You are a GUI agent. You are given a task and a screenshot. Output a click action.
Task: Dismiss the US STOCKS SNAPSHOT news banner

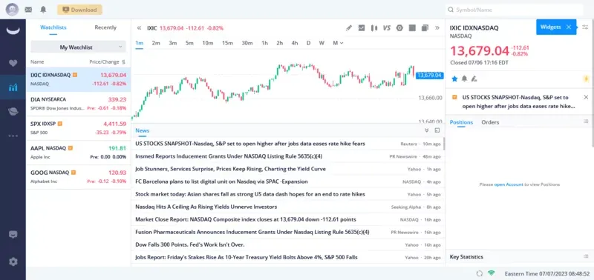tap(586, 97)
